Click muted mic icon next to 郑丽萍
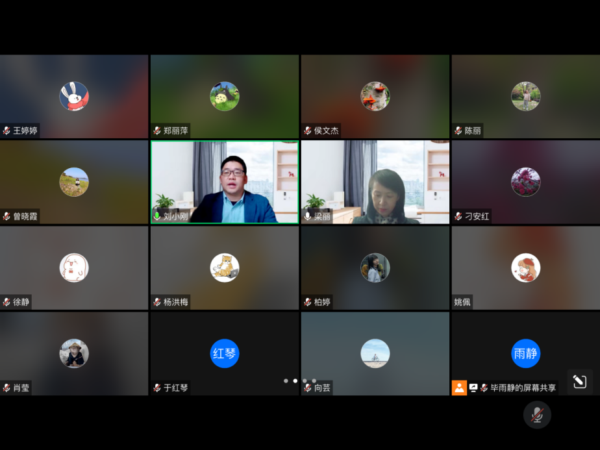Screen dimensions: 600x450 click(157, 131)
